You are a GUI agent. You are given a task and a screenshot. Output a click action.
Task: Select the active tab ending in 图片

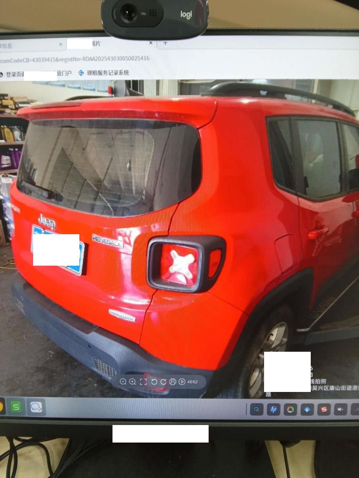pos(96,43)
